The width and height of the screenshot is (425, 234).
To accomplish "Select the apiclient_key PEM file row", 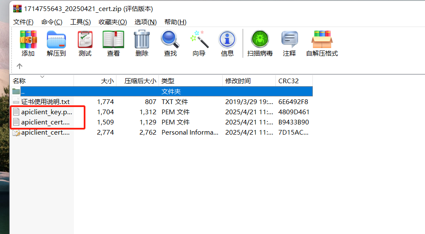I will [x=161, y=112].
